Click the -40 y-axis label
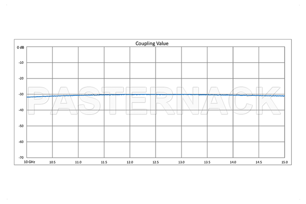306x204 pixels. coord(21,110)
